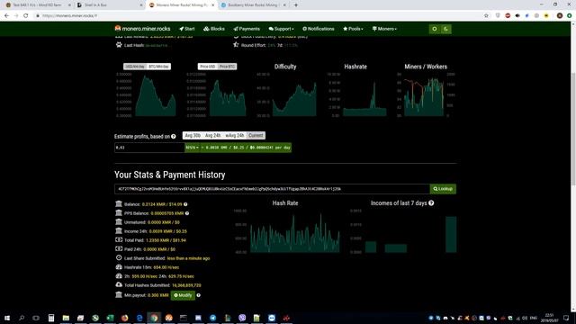Click help icon next to PPS Balance
Viewport: 576px width, 324px height.
point(187,213)
